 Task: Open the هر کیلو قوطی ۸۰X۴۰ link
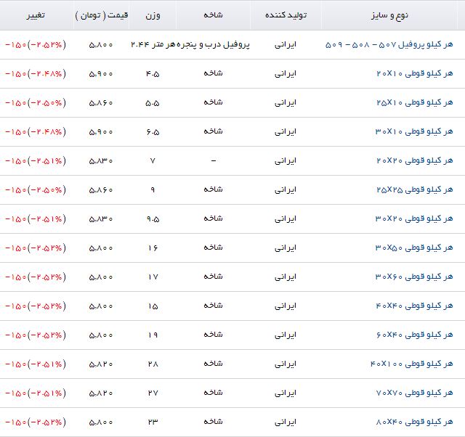point(415,422)
